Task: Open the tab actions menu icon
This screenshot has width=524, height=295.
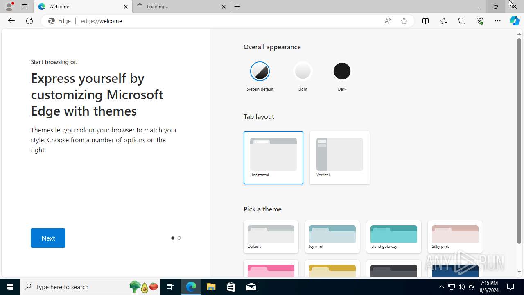Action: click(25, 7)
